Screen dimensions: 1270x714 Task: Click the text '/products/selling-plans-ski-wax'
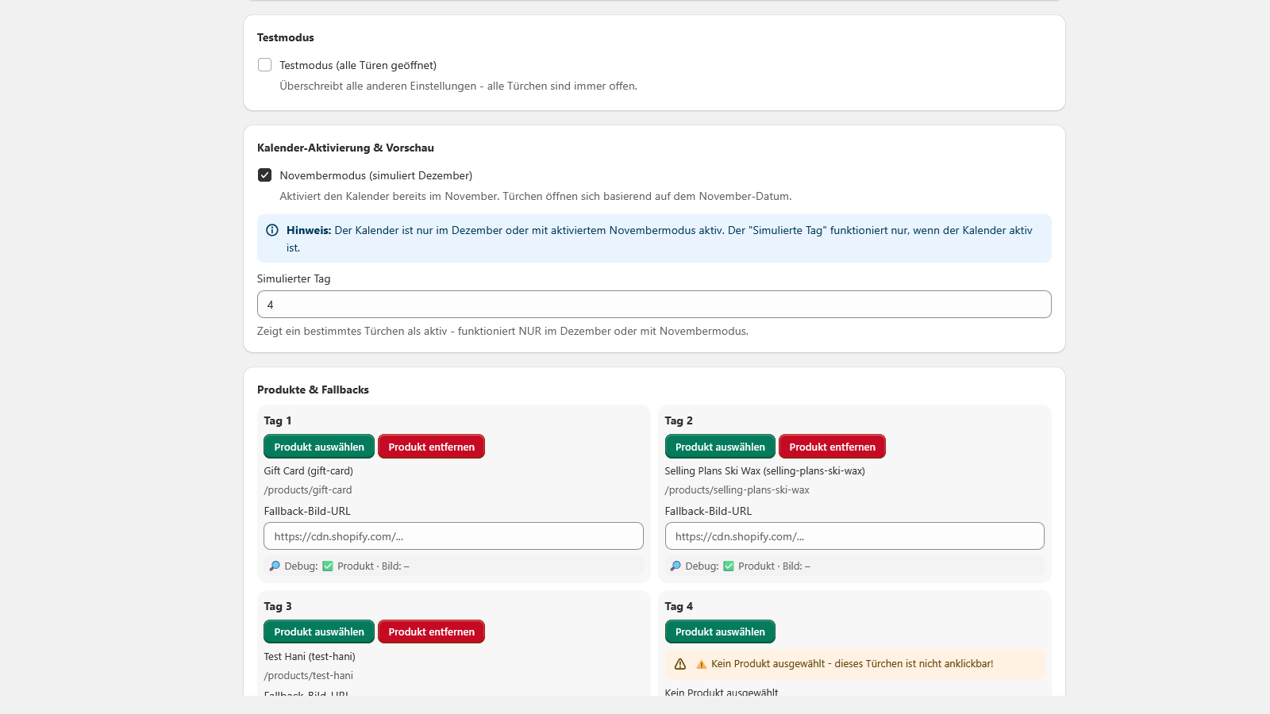737,490
